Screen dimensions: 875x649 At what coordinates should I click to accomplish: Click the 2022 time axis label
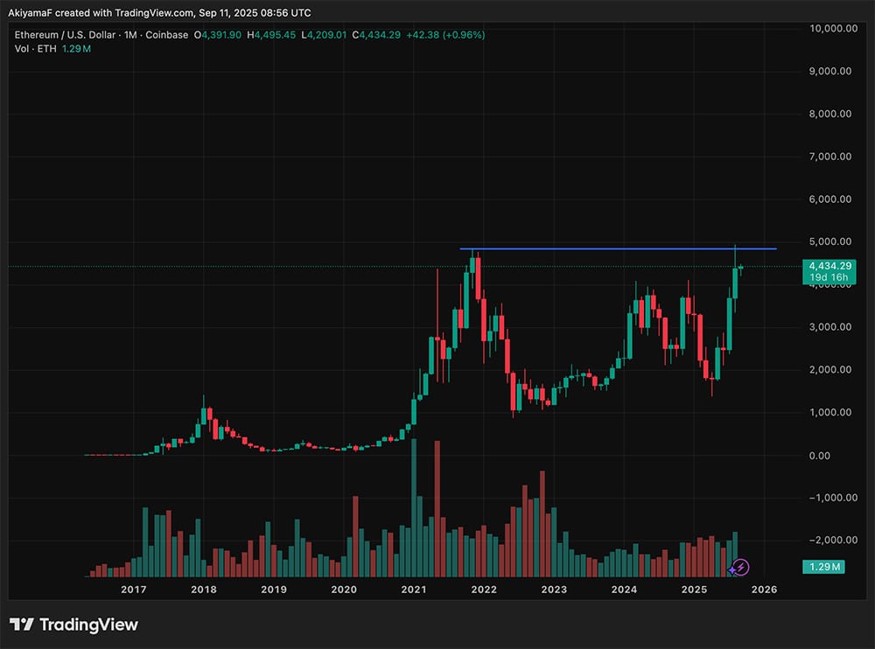[484, 590]
